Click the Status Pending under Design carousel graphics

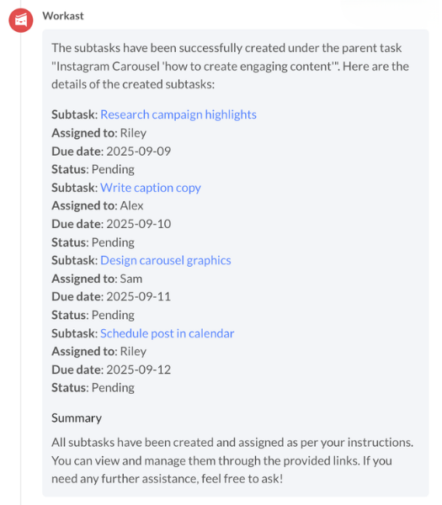pos(93,315)
